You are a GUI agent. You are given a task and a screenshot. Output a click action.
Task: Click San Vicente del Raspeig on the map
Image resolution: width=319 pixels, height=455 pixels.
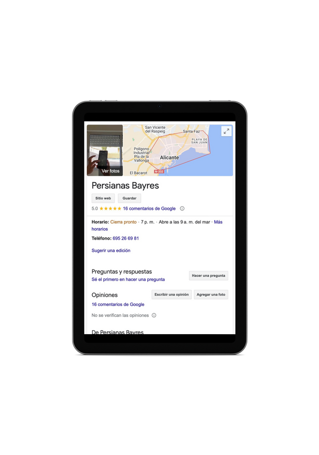155,129
